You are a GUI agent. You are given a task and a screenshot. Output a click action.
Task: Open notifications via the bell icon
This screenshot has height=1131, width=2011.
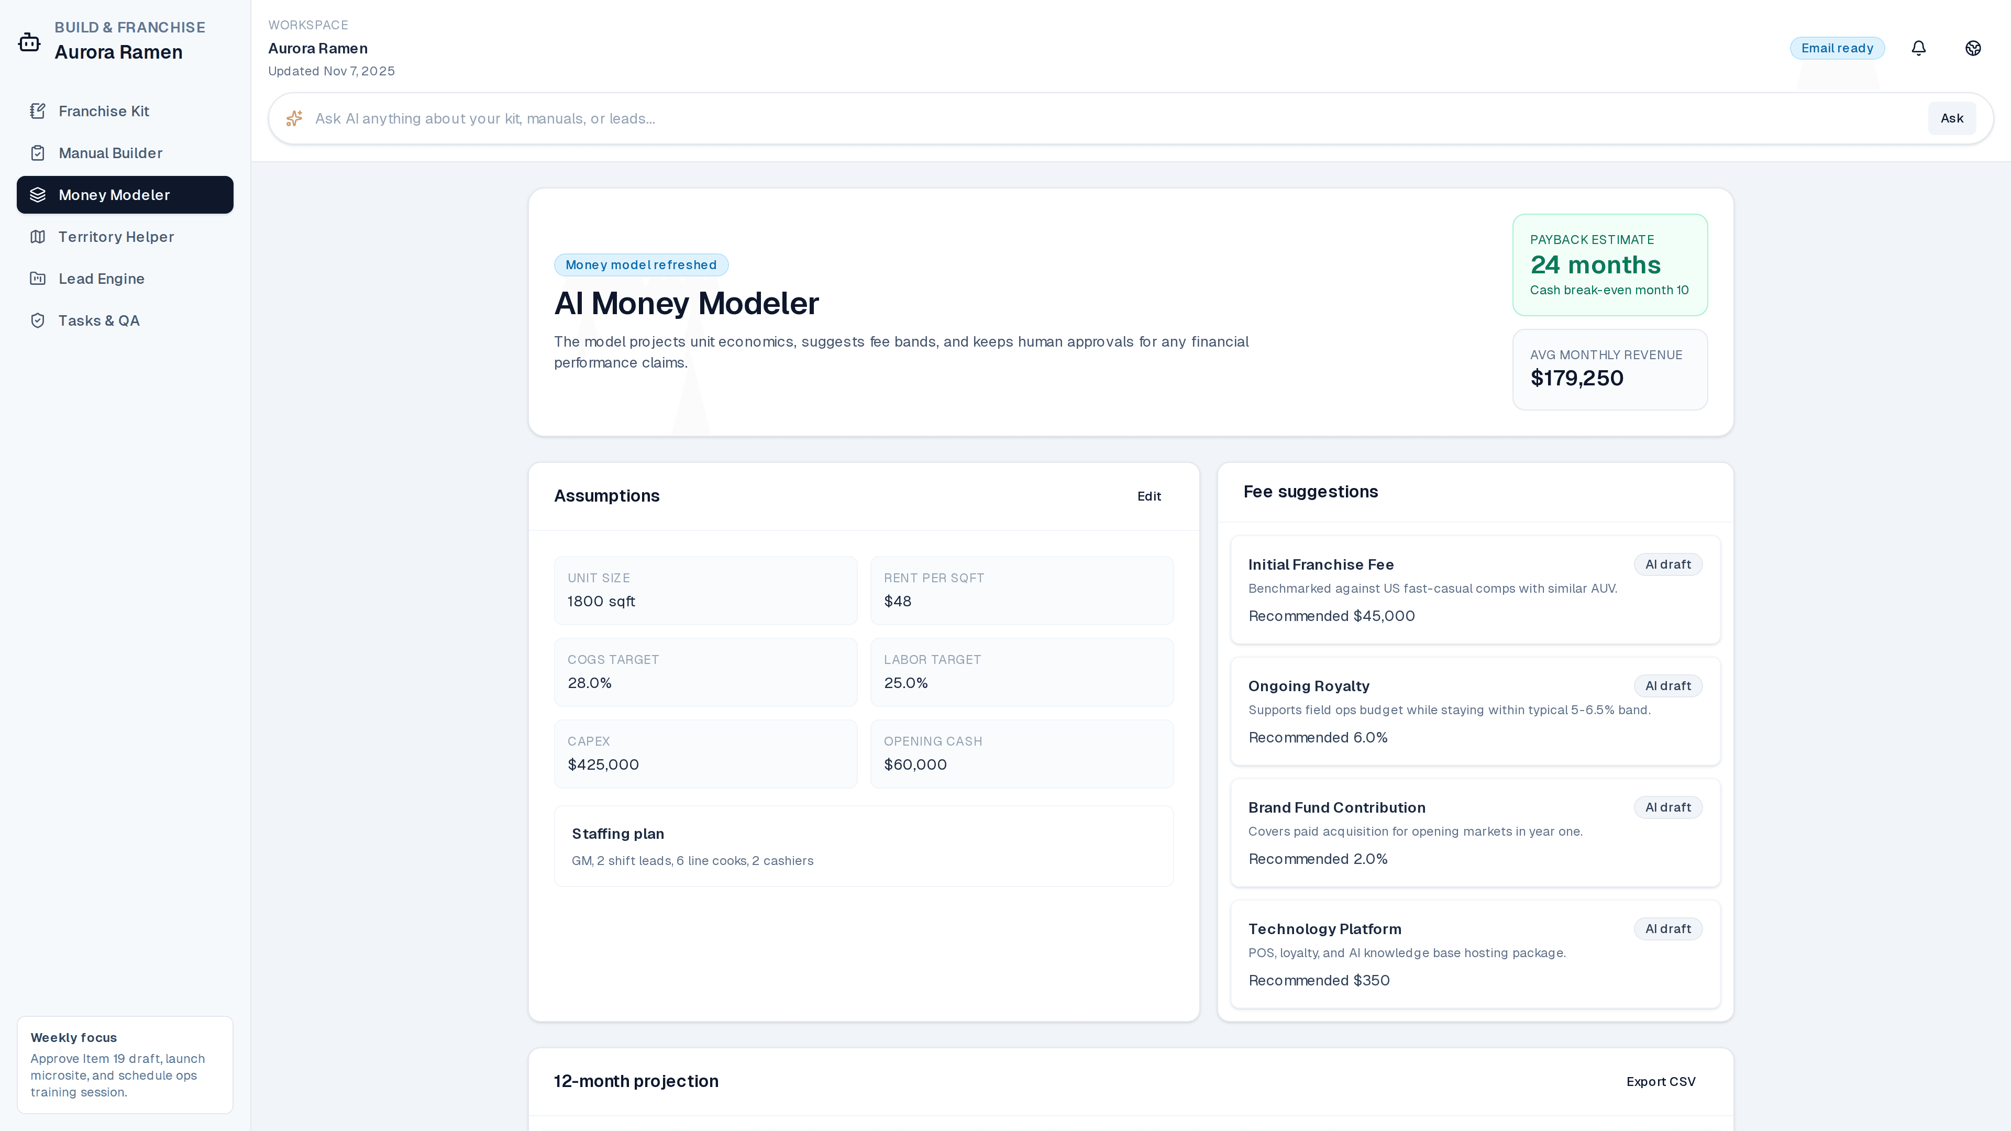(x=1919, y=48)
